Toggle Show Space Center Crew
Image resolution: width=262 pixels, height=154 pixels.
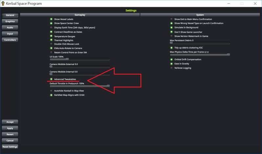pyautogui.click(x=51, y=23)
